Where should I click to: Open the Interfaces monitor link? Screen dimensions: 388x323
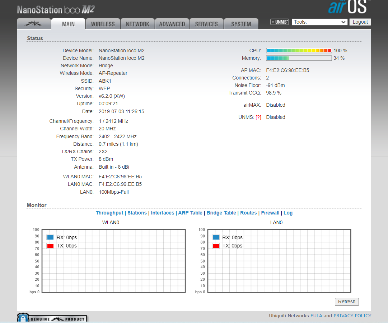point(163,213)
